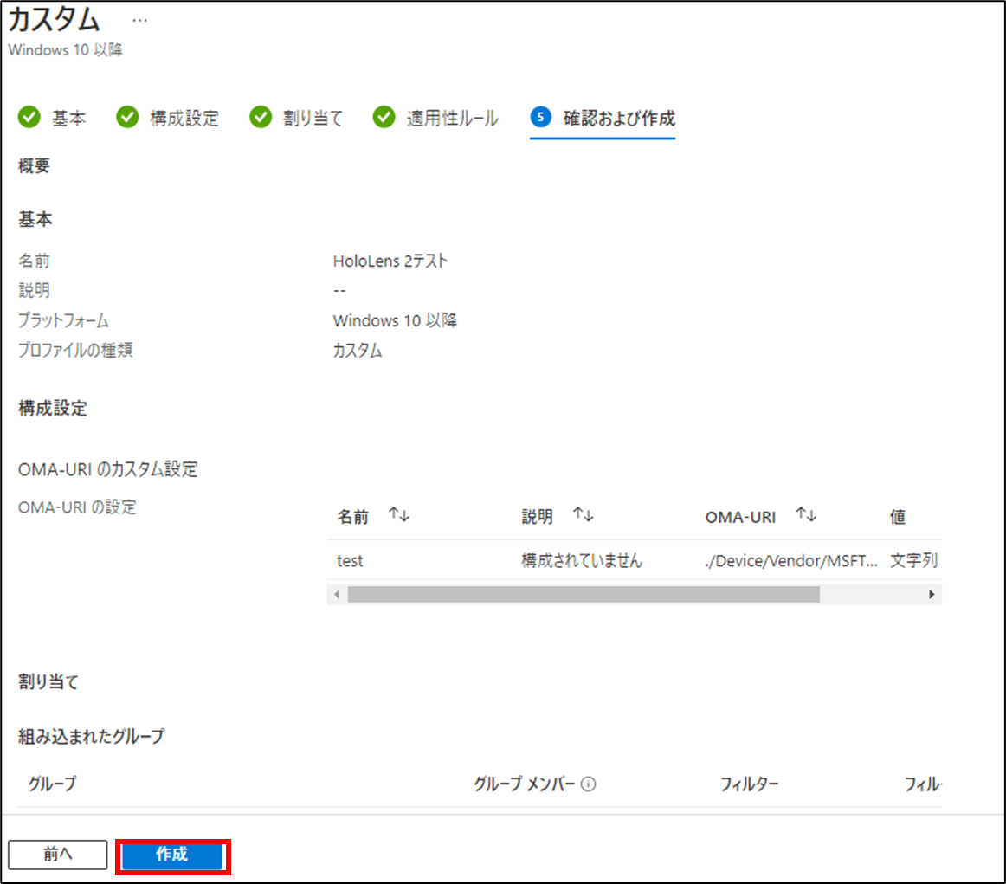Click the horizontal scrollbar thumb in OMA-URI table

point(584,595)
